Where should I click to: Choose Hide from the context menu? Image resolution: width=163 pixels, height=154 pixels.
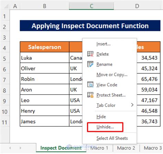click(101, 117)
